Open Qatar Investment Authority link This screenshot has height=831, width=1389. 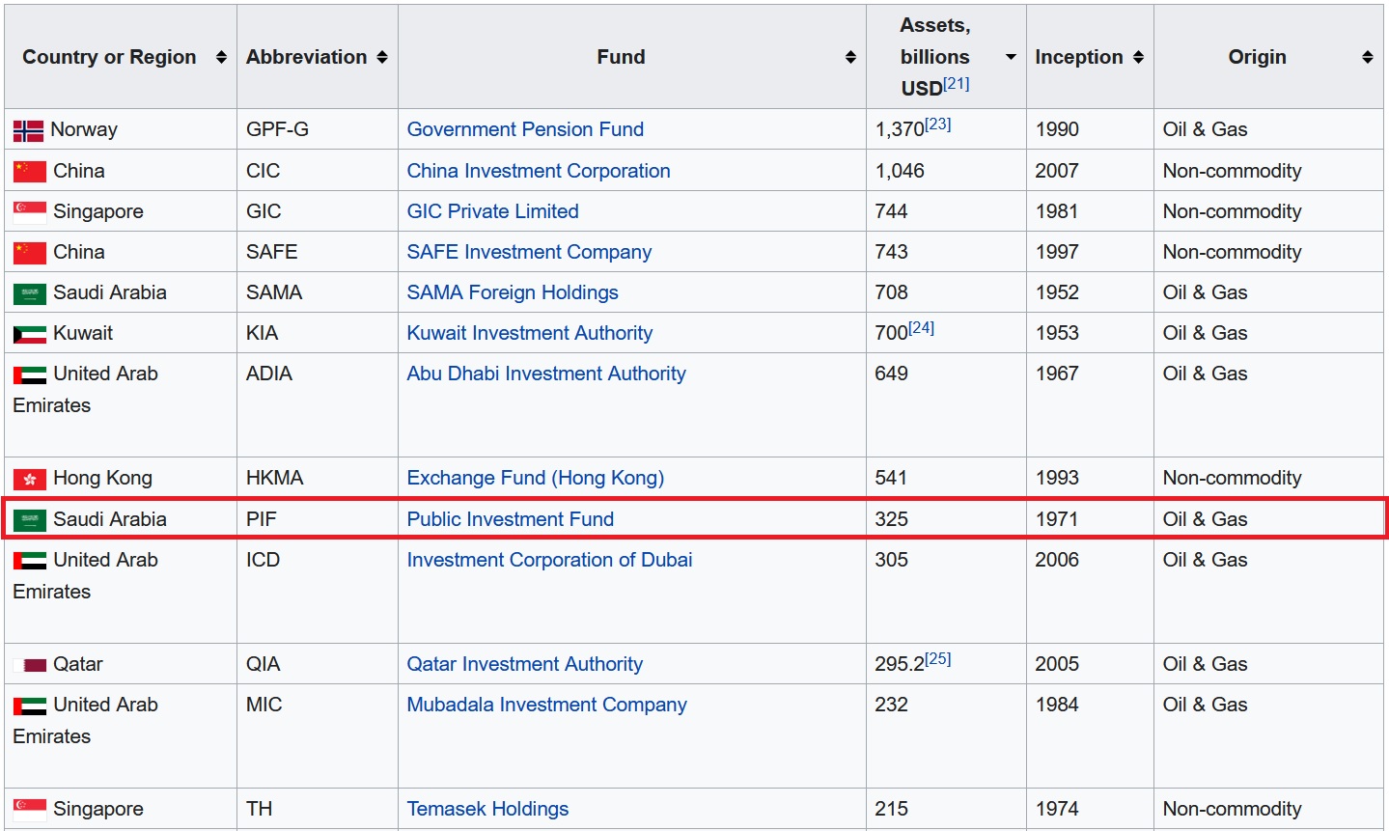tap(524, 664)
